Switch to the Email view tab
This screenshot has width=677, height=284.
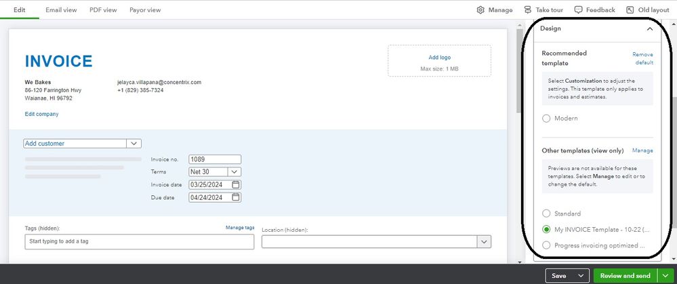tap(61, 10)
